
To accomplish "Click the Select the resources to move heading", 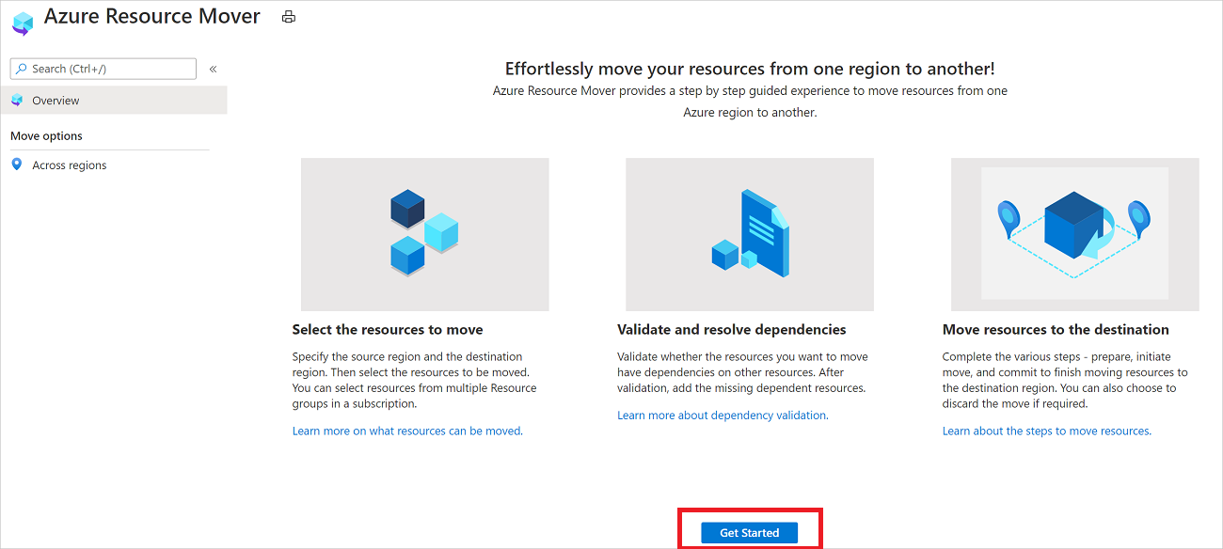I will pos(388,330).
